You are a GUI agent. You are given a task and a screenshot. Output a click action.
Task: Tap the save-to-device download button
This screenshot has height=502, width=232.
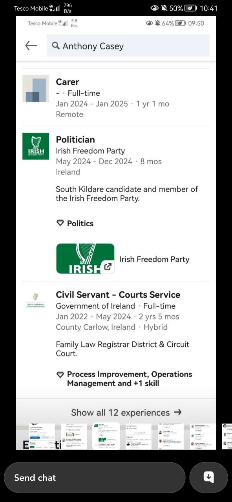click(x=208, y=477)
